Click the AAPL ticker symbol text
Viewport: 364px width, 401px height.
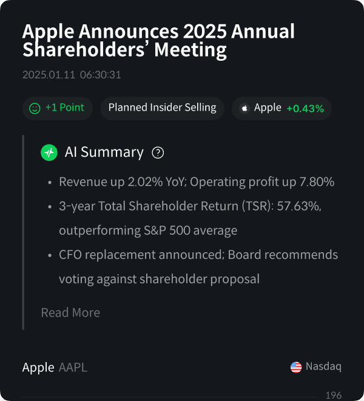click(73, 368)
